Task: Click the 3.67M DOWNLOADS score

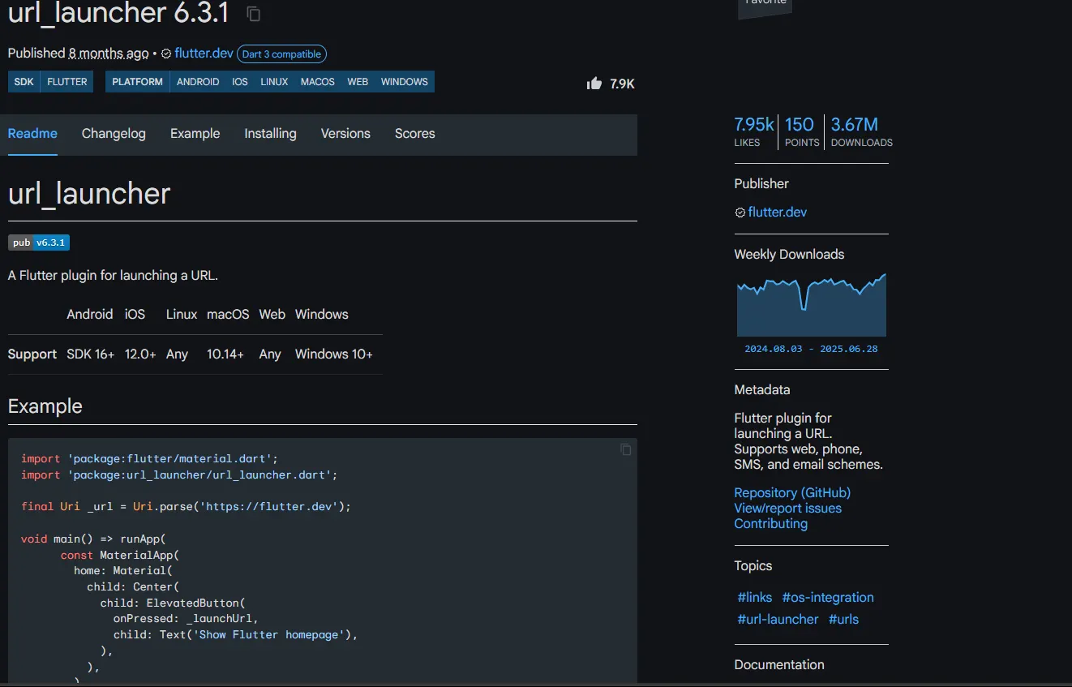Action: point(861,131)
